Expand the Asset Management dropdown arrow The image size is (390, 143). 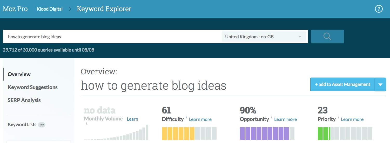[380, 84]
